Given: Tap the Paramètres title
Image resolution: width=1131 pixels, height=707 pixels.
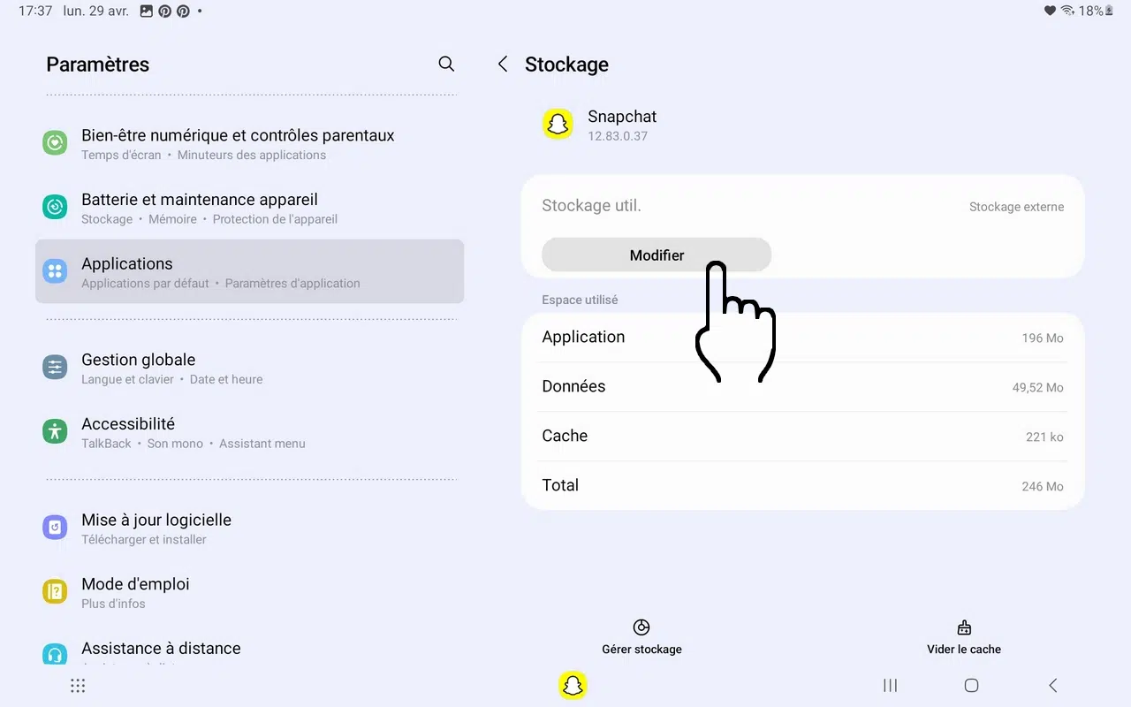Looking at the screenshot, I should [x=97, y=65].
